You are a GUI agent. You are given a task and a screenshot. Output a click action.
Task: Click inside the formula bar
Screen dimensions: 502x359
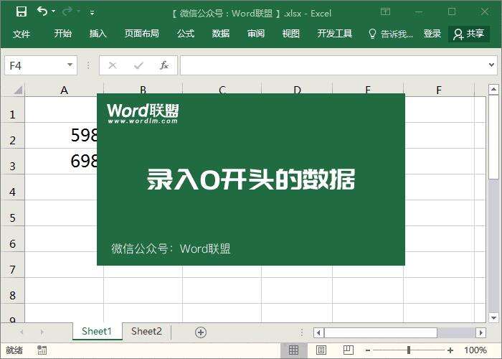coord(333,65)
